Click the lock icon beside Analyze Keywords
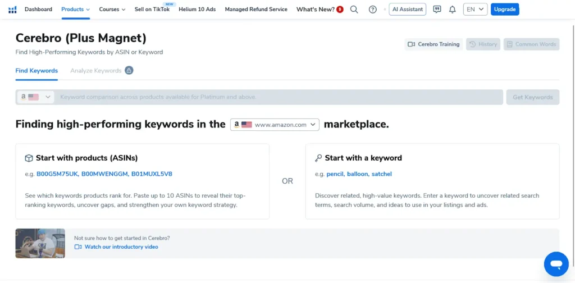 click(x=129, y=70)
